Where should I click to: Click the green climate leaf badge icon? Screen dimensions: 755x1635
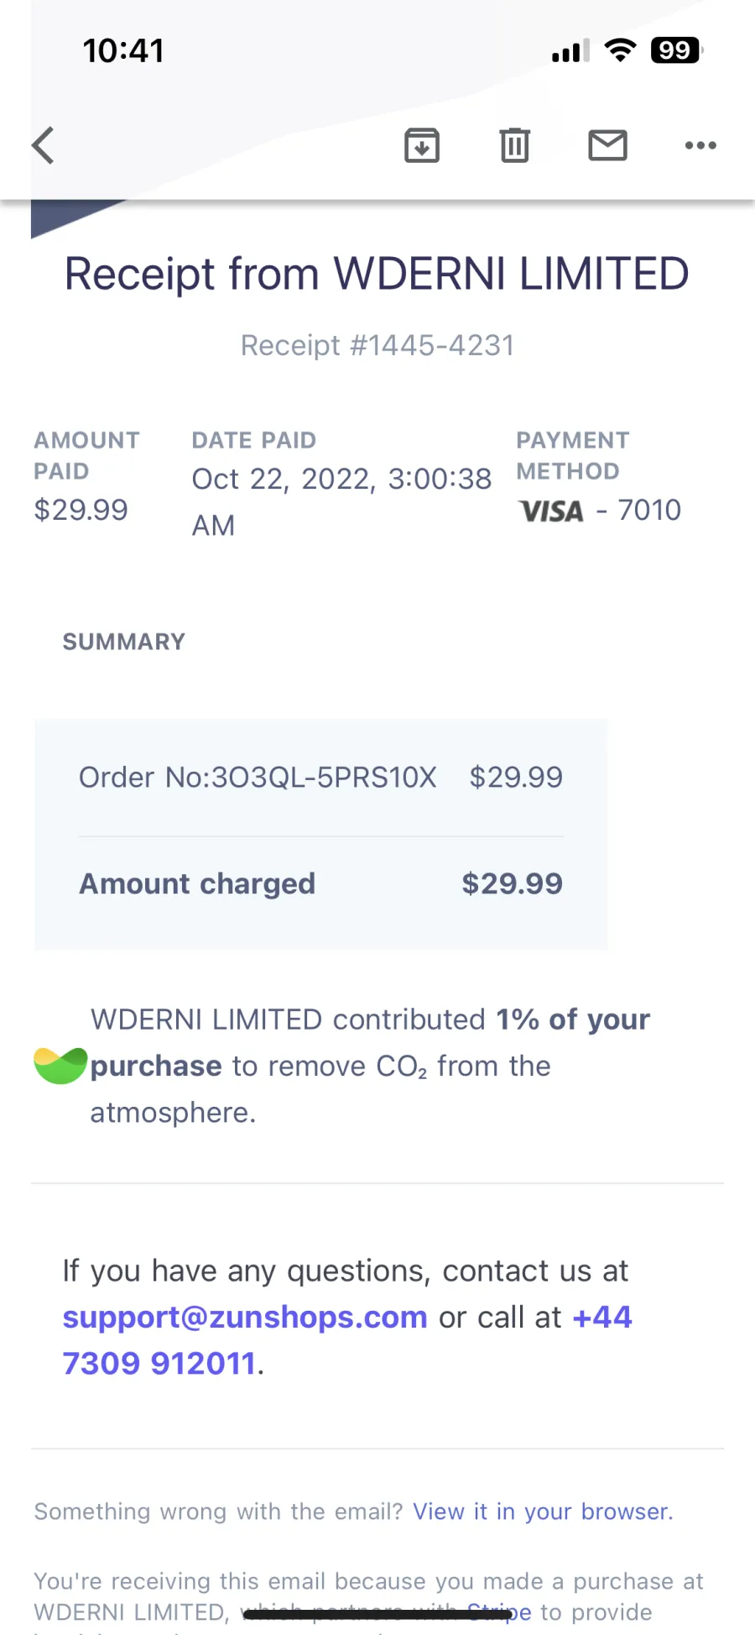tap(60, 1066)
